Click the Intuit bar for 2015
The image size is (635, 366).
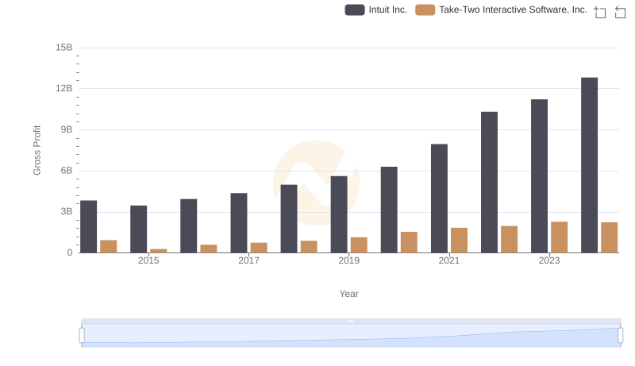coord(139,229)
